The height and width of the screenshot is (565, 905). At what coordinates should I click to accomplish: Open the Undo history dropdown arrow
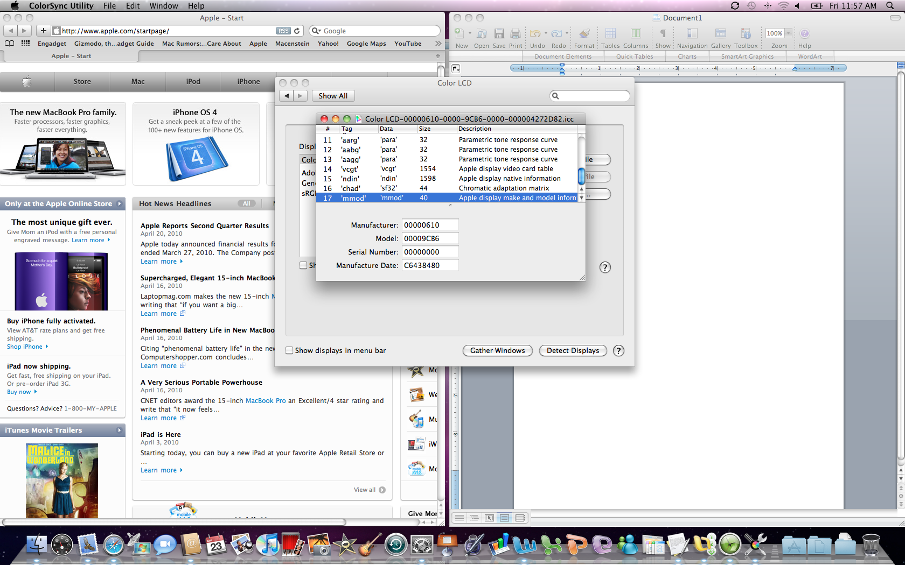tap(546, 33)
